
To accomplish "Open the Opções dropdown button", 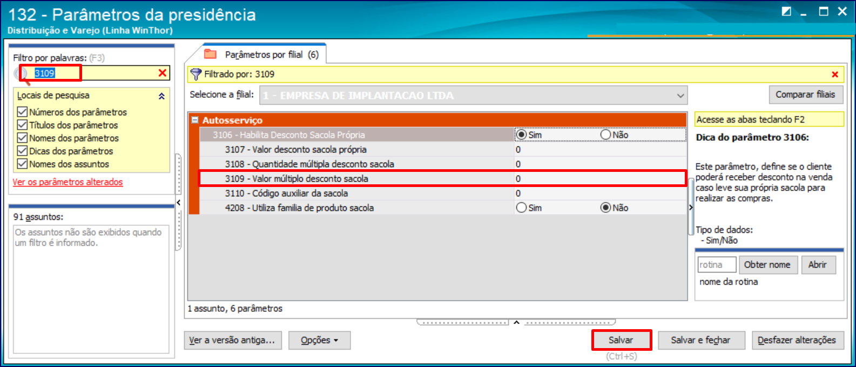I will pyautogui.click(x=319, y=340).
